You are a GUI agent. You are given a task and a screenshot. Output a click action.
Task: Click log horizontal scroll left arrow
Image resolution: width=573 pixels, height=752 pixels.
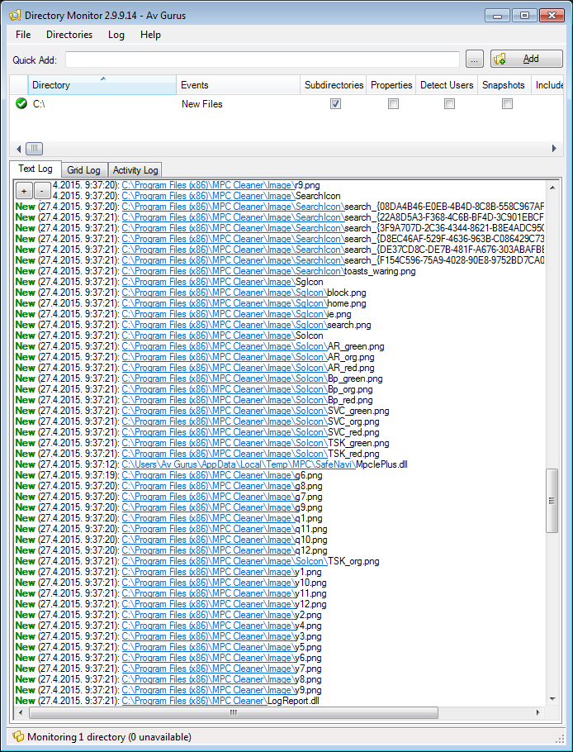pos(20,712)
